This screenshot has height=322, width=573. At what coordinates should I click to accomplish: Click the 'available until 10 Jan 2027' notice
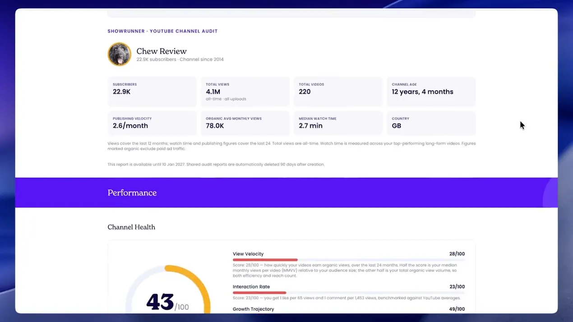pyautogui.click(x=216, y=165)
